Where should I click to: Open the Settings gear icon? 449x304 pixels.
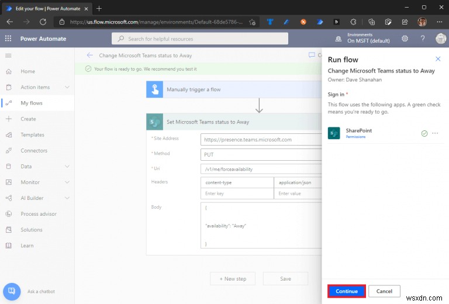point(405,39)
